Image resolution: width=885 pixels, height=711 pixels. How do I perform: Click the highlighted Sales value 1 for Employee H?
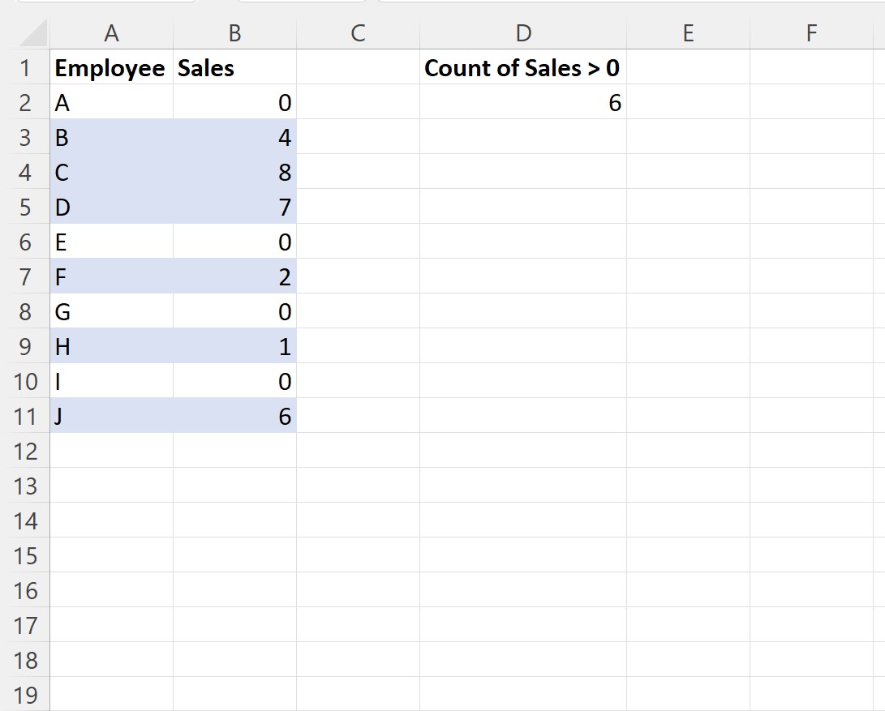pos(234,346)
